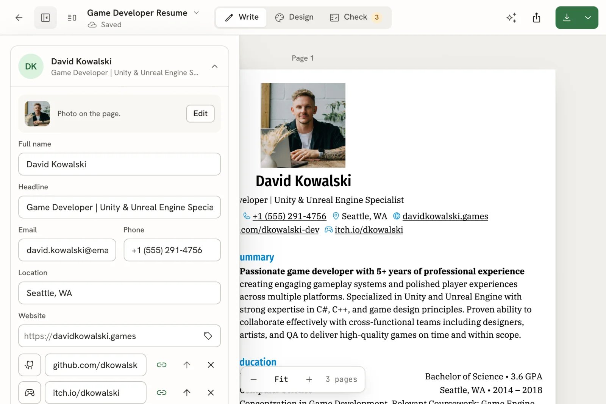This screenshot has height=404, width=606.
Task: Change the GitHub link icon
Action: pos(30,365)
